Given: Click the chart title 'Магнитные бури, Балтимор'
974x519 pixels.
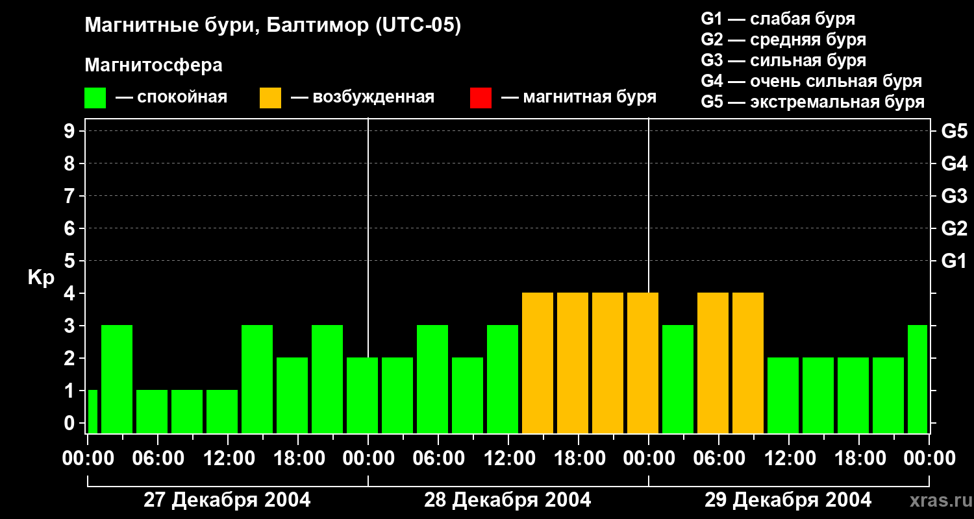Looking at the screenshot, I should pyautogui.click(x=273, y=26).
